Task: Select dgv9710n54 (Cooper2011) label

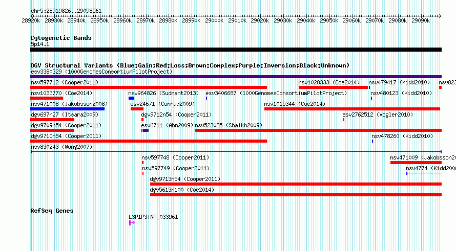Action: point(66,136)
